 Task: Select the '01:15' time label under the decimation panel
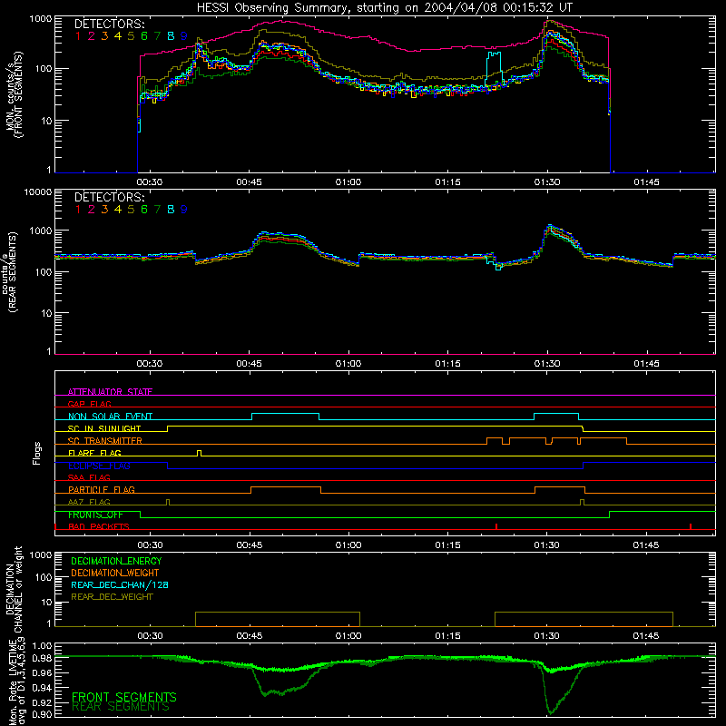[x=447, y=636]
